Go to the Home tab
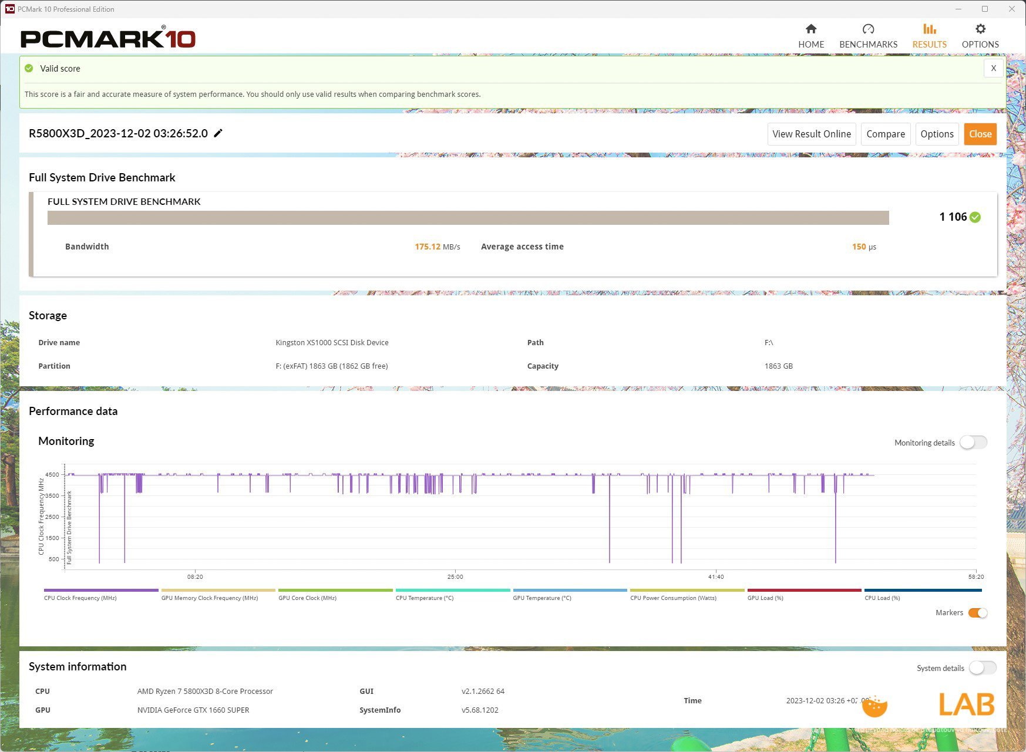Image resolution: width=1026 pixels, height=752 pixels. (x=811, y=36)
